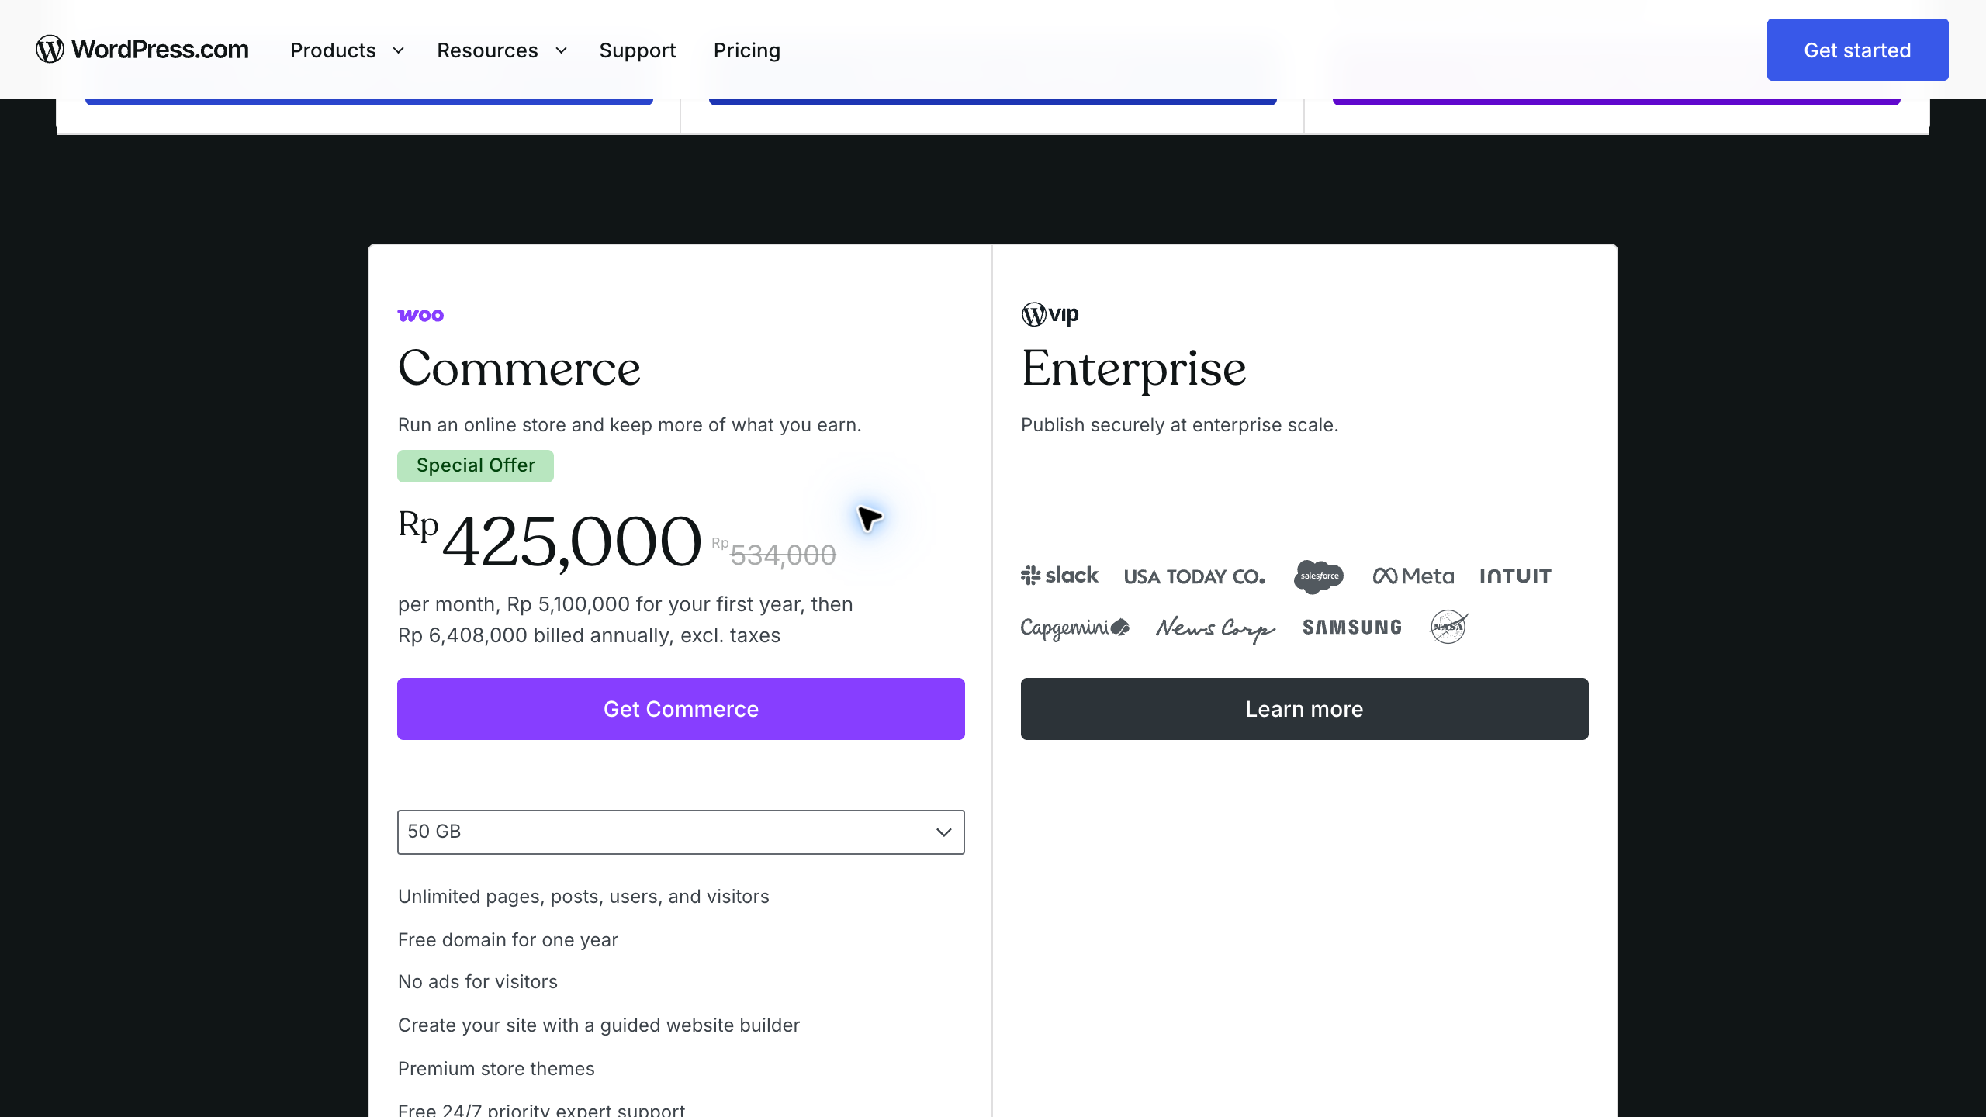This screenshot has height=1117, width=1986.
Task: Click the Get started button
Action: [x=1857, y=50]
